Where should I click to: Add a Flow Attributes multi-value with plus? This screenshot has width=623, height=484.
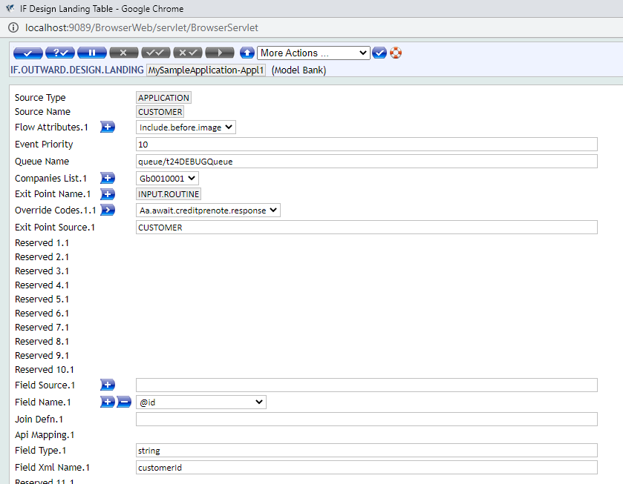click(x=108, y=127)
